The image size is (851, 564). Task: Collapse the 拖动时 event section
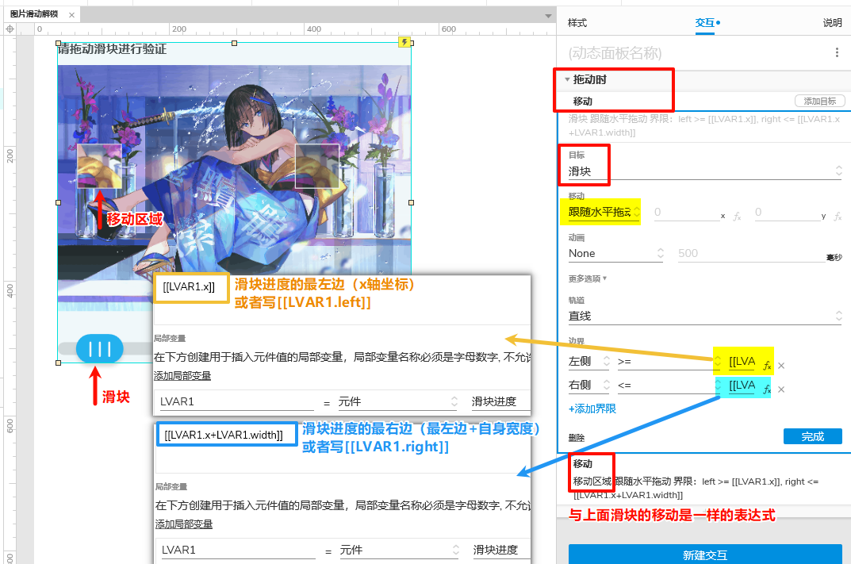(x=567, y=80)
